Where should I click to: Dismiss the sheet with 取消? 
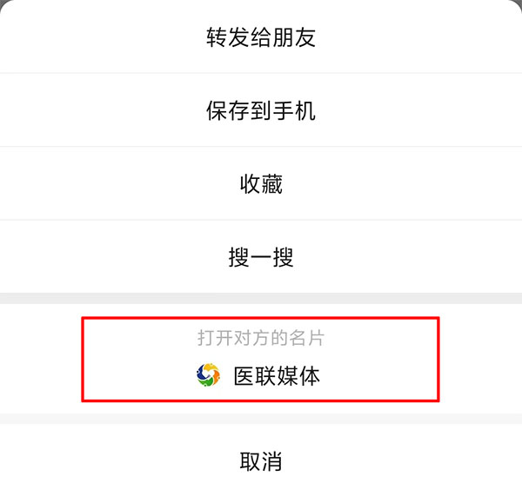tap(261, 460)
